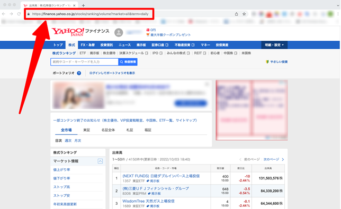This screenshot has height=209, width=341.
Task: Close the current browser tab
Action: (74, 5)
